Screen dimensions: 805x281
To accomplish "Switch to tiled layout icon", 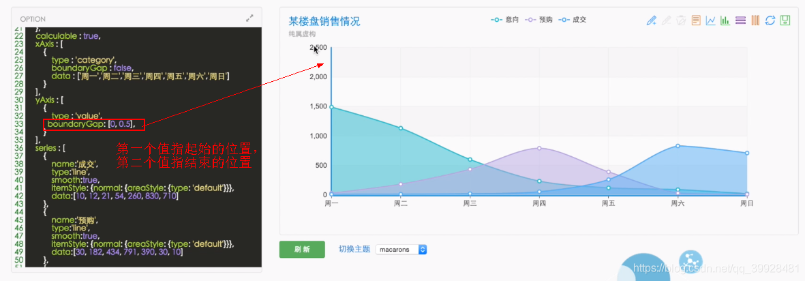I will 755,20.
